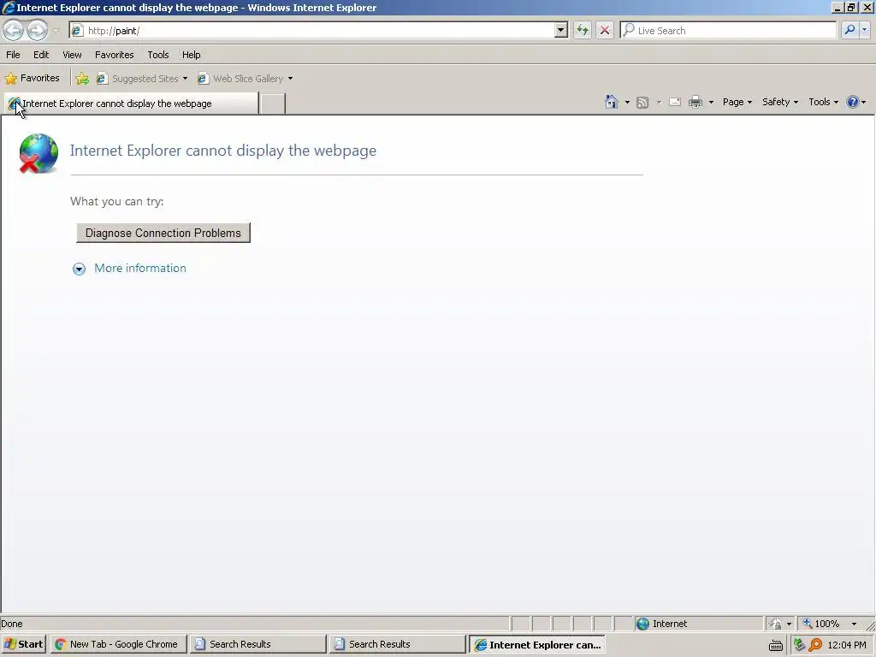The image size is (876, 657).
Task: Expand the Home button dropdown arrow
Action: pyautogui.click(x=627, y=103)
